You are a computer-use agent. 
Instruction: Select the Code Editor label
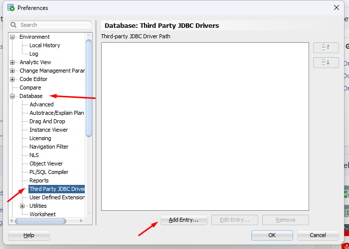point(33,79)
